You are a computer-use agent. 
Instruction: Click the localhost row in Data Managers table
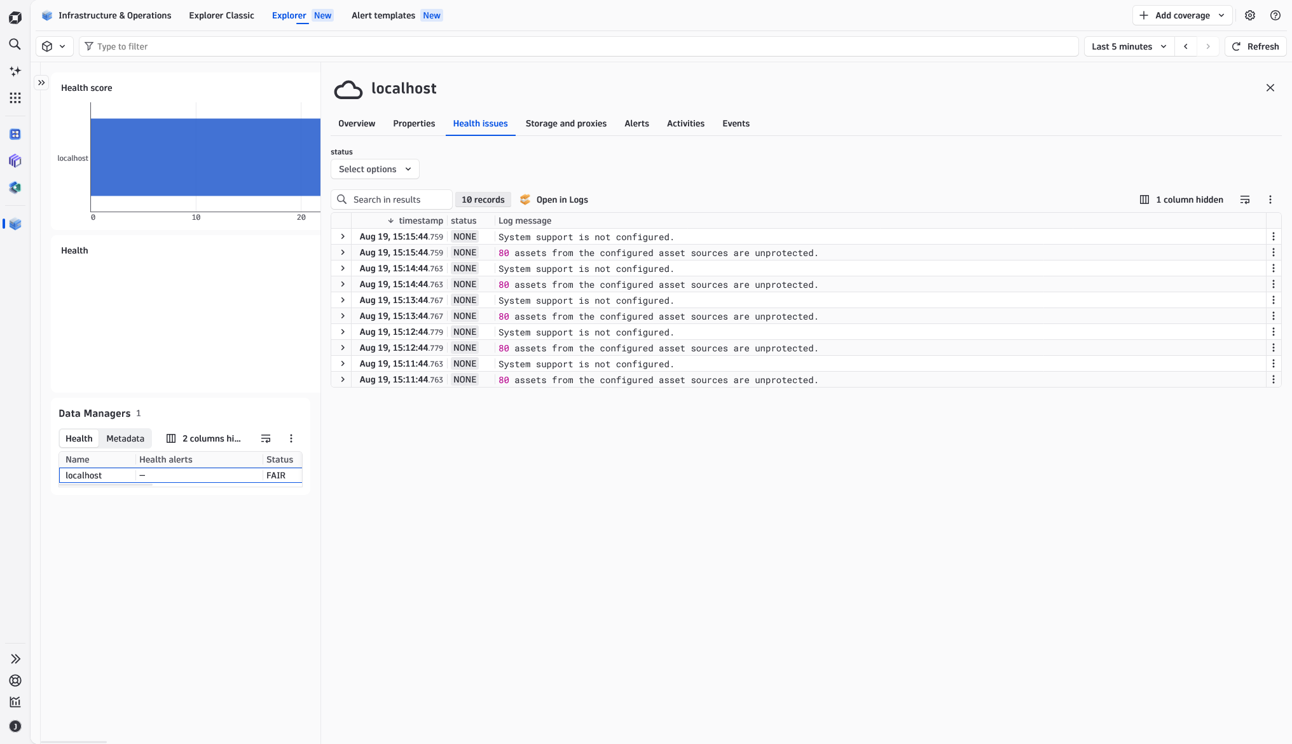[x=181, y=475]
